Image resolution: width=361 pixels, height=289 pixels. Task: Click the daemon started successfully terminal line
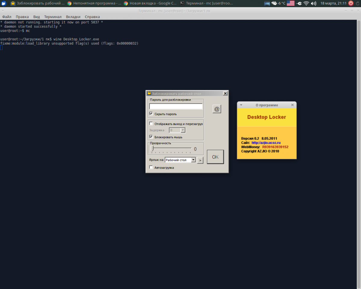tap(31, 26)
